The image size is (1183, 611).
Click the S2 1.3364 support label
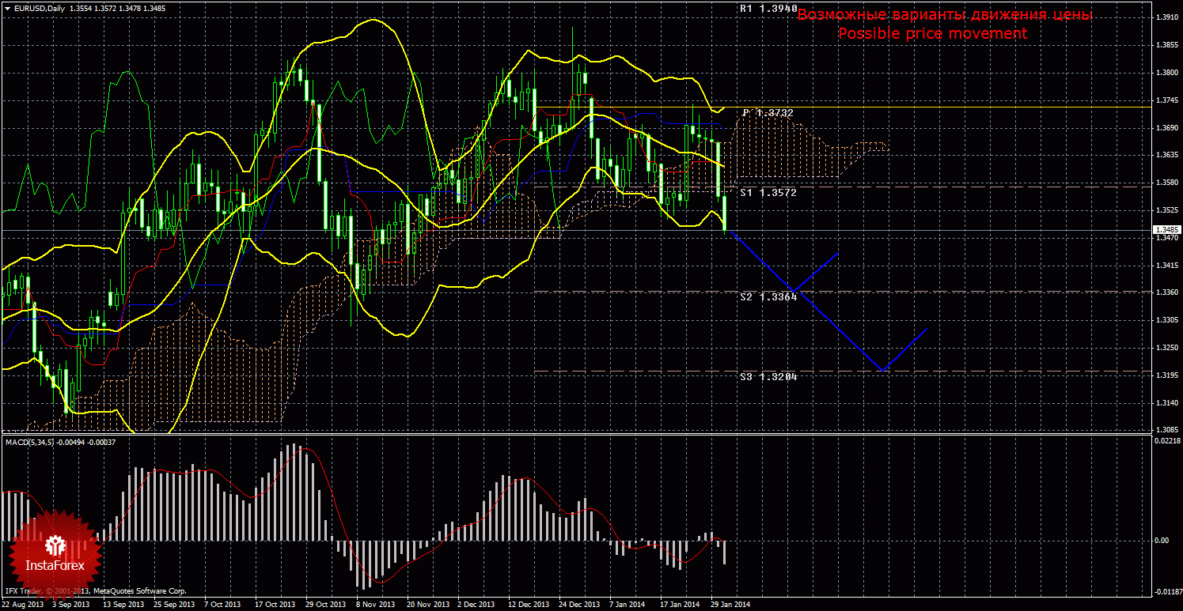(768, 296)
